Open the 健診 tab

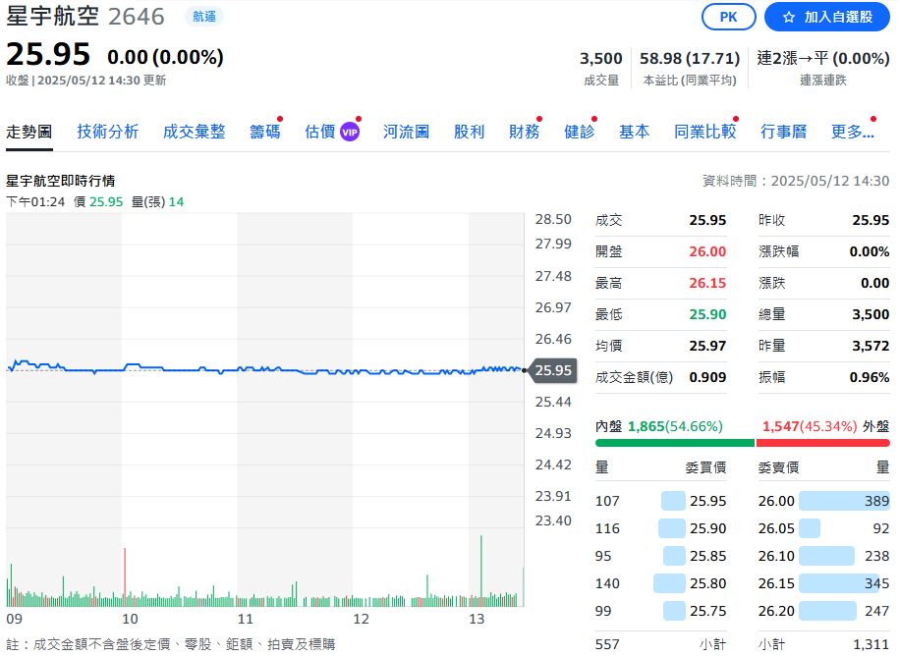579,132
